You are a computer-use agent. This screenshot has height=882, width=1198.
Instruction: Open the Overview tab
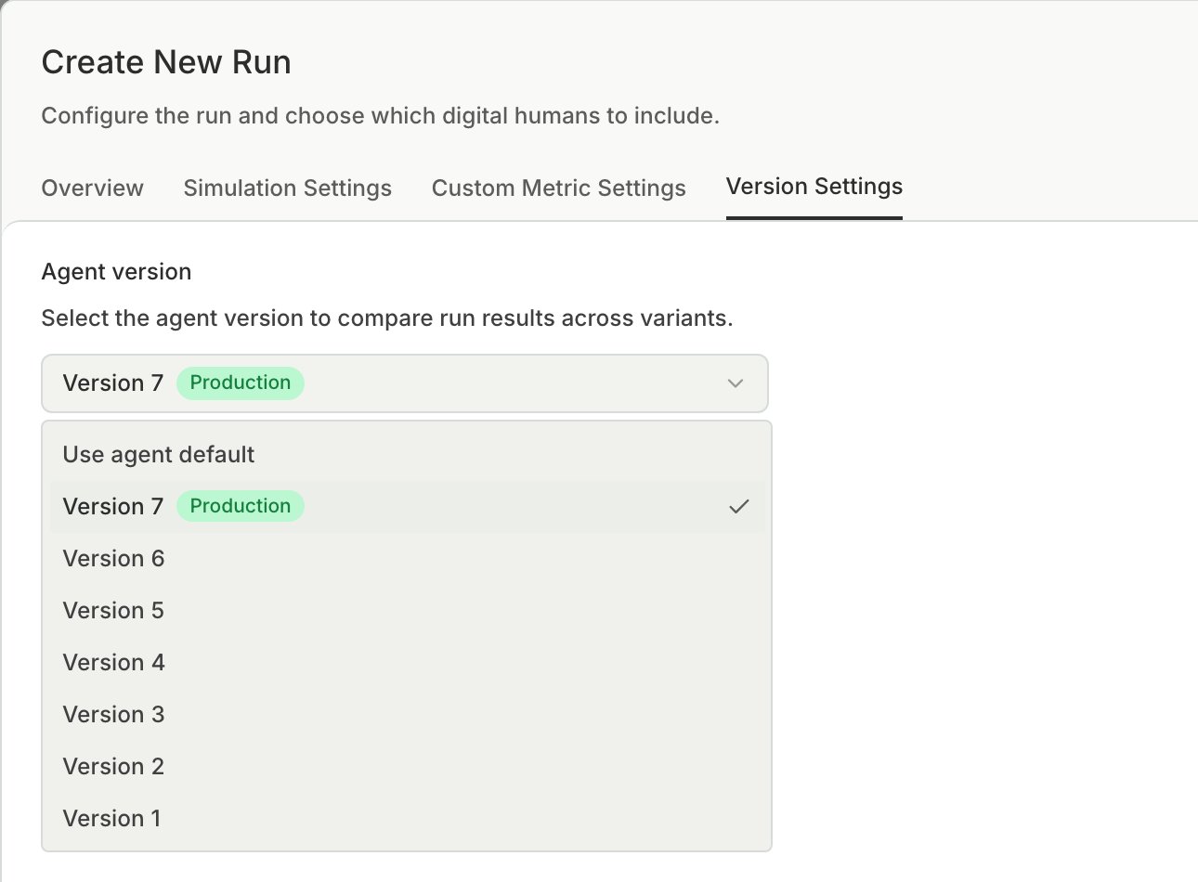pyautogui.click(x=92, y=188)
